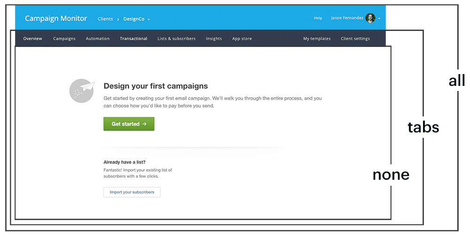
Task: Click the Campaign Monitor logo
Action: pyautogui.click(x=56, y=19)
